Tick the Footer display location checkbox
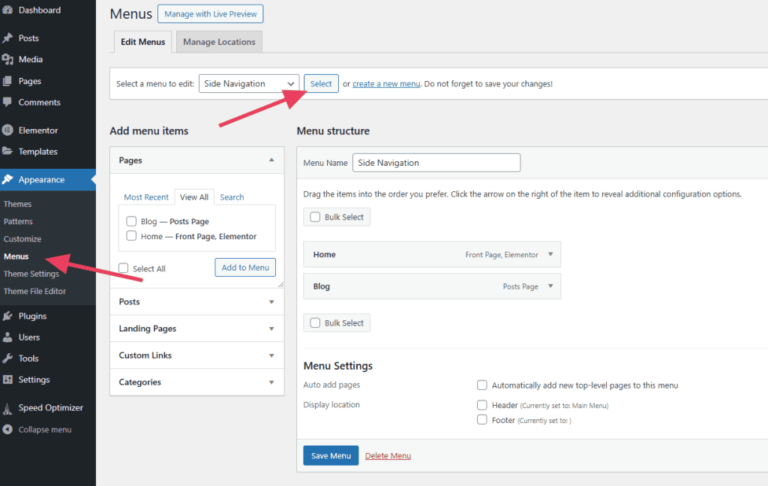This screenshot has width=768, height=486. pos(482,420)
